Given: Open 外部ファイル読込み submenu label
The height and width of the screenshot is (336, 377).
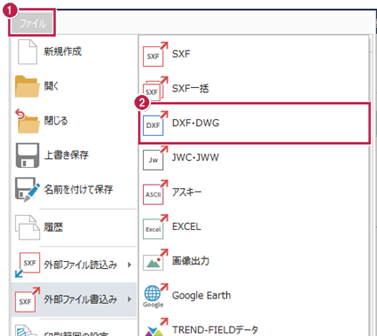Looking at the screenshot, I should coord(80,265).
